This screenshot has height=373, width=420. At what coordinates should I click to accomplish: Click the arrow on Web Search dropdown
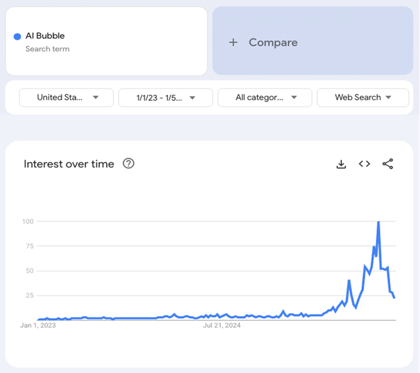[388, 97]
